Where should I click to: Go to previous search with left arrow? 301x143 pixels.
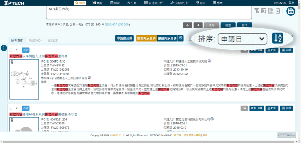(x=187, y=25)
